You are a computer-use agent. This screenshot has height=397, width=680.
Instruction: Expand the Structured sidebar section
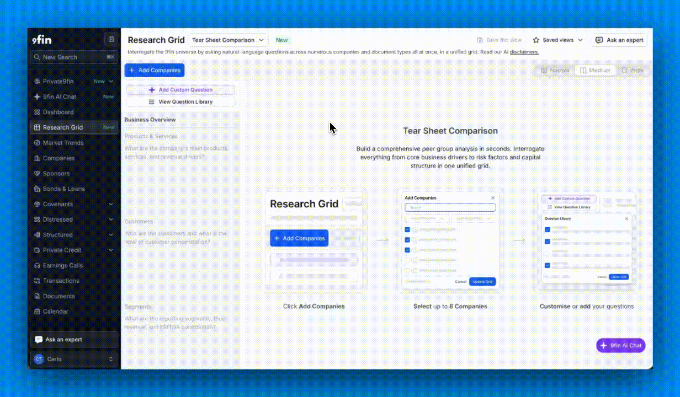pos(74,235)
